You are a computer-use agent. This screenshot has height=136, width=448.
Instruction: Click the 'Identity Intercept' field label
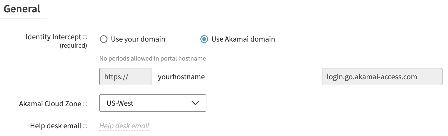coord(53,37)
